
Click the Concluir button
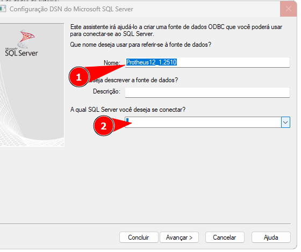click(139, 237)
